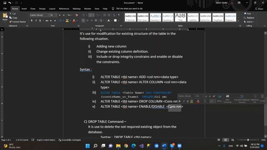267x150 pixels.
Task: Apply subscript formatting
Action: click(x=51, y=20)
